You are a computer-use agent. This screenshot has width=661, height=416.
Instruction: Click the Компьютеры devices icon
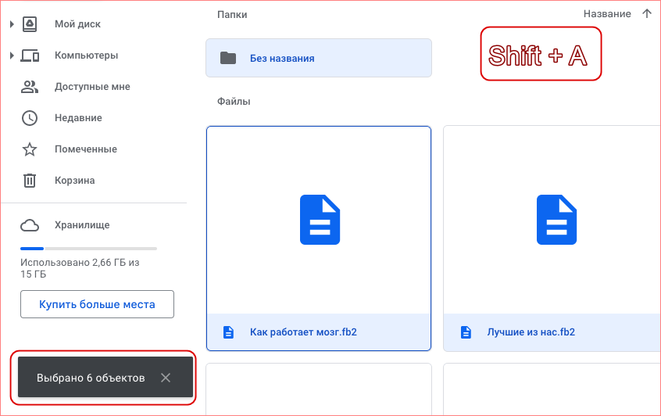[x=30, y=56]
